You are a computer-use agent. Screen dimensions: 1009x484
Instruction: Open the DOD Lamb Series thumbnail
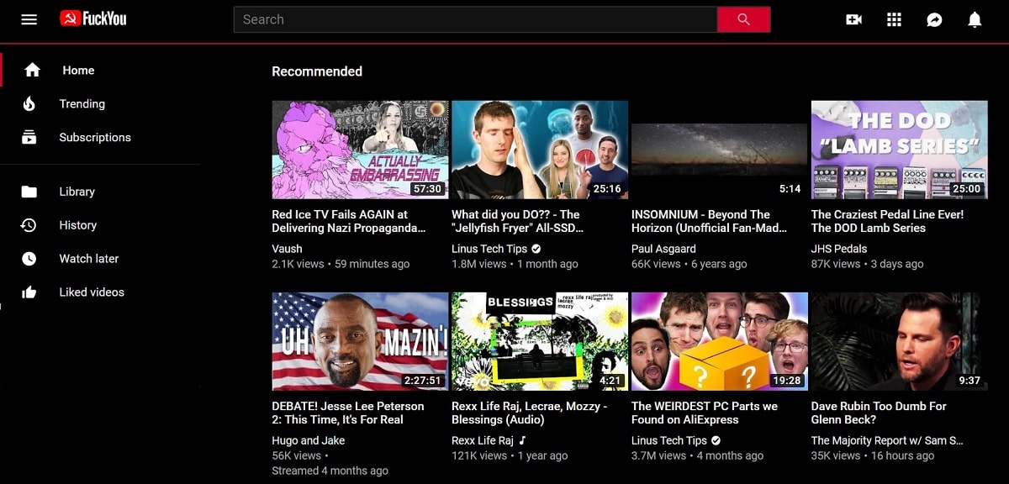[x=900, y=150]
